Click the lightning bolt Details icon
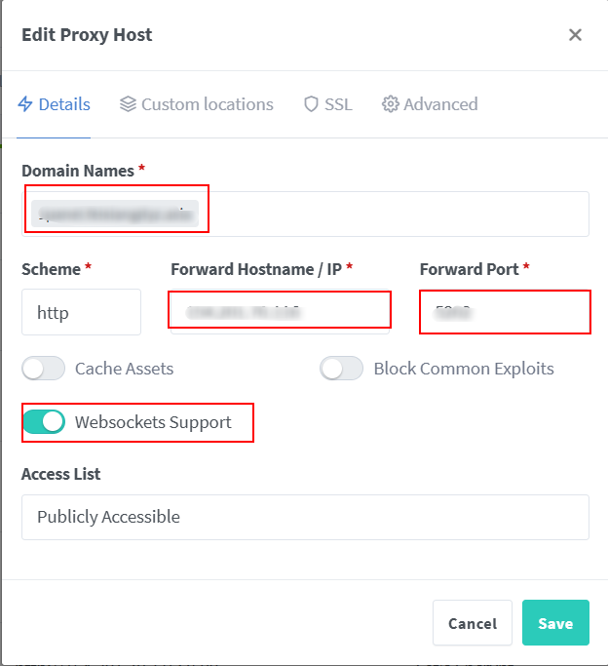Image resolution: width=608 pixels, height=666 pixels. pos(25,104)
